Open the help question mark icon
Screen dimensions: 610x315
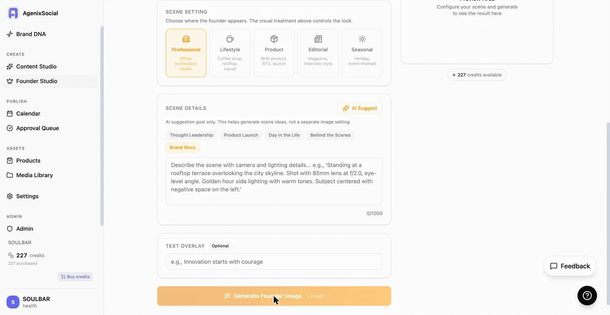[587, 296]
